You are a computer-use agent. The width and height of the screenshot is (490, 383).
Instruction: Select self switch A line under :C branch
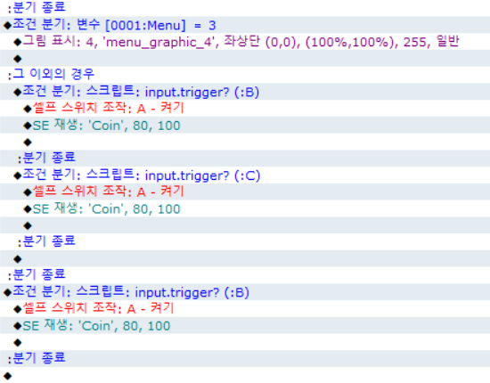pos(245,191)
